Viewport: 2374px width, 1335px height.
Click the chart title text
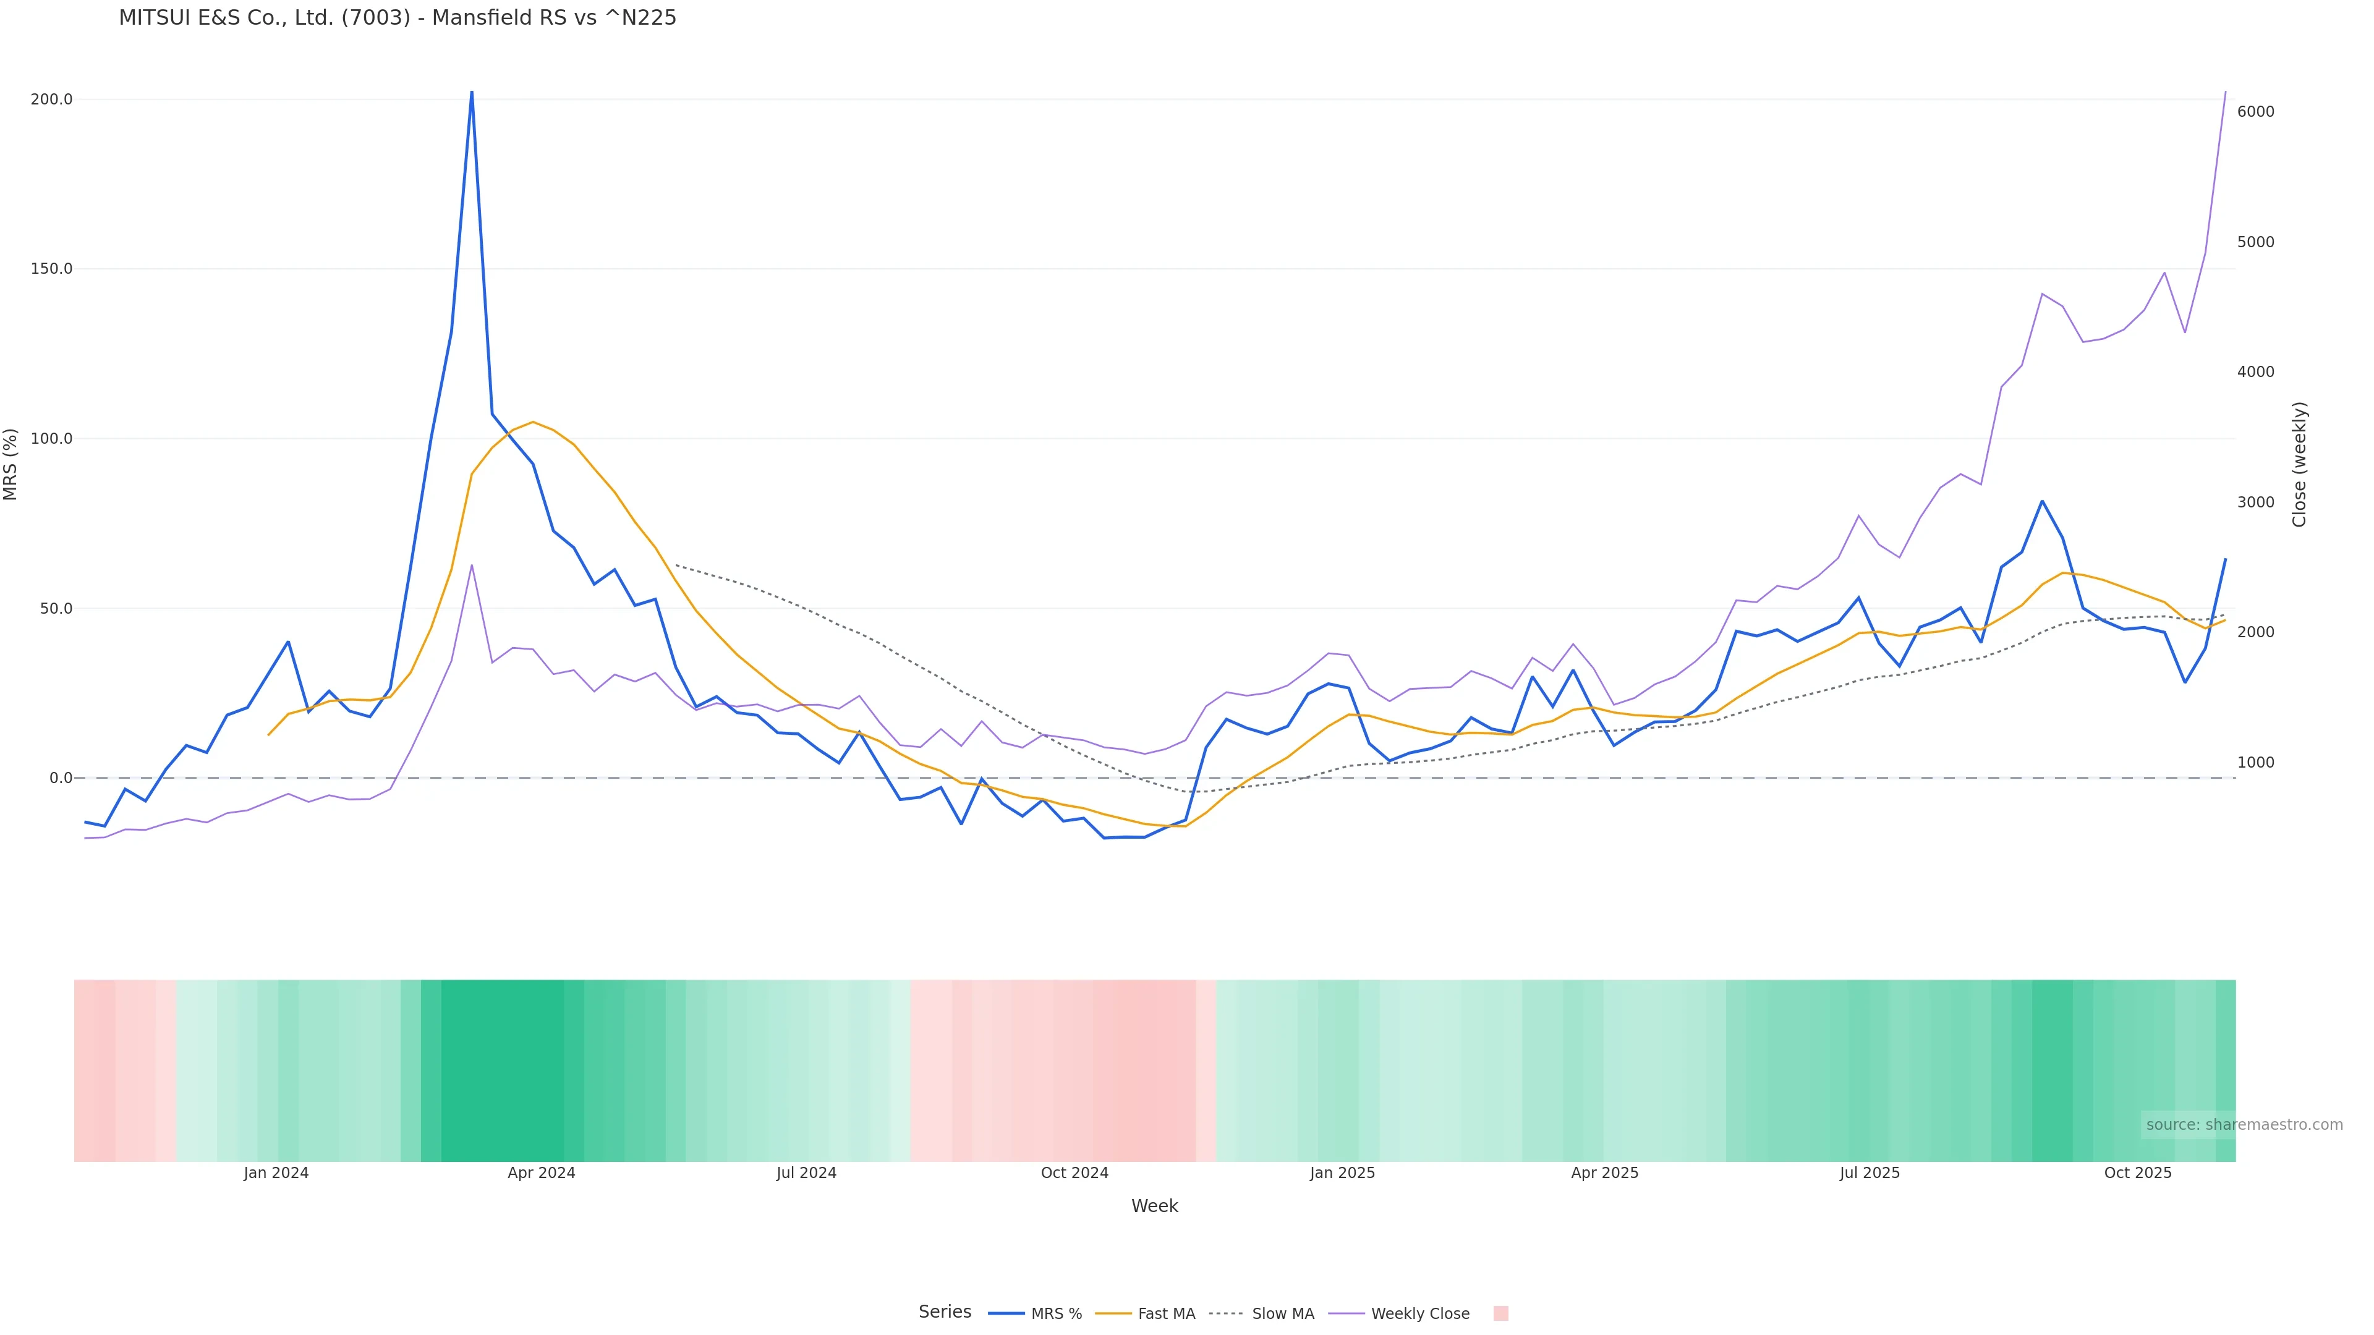pos(397,17)
